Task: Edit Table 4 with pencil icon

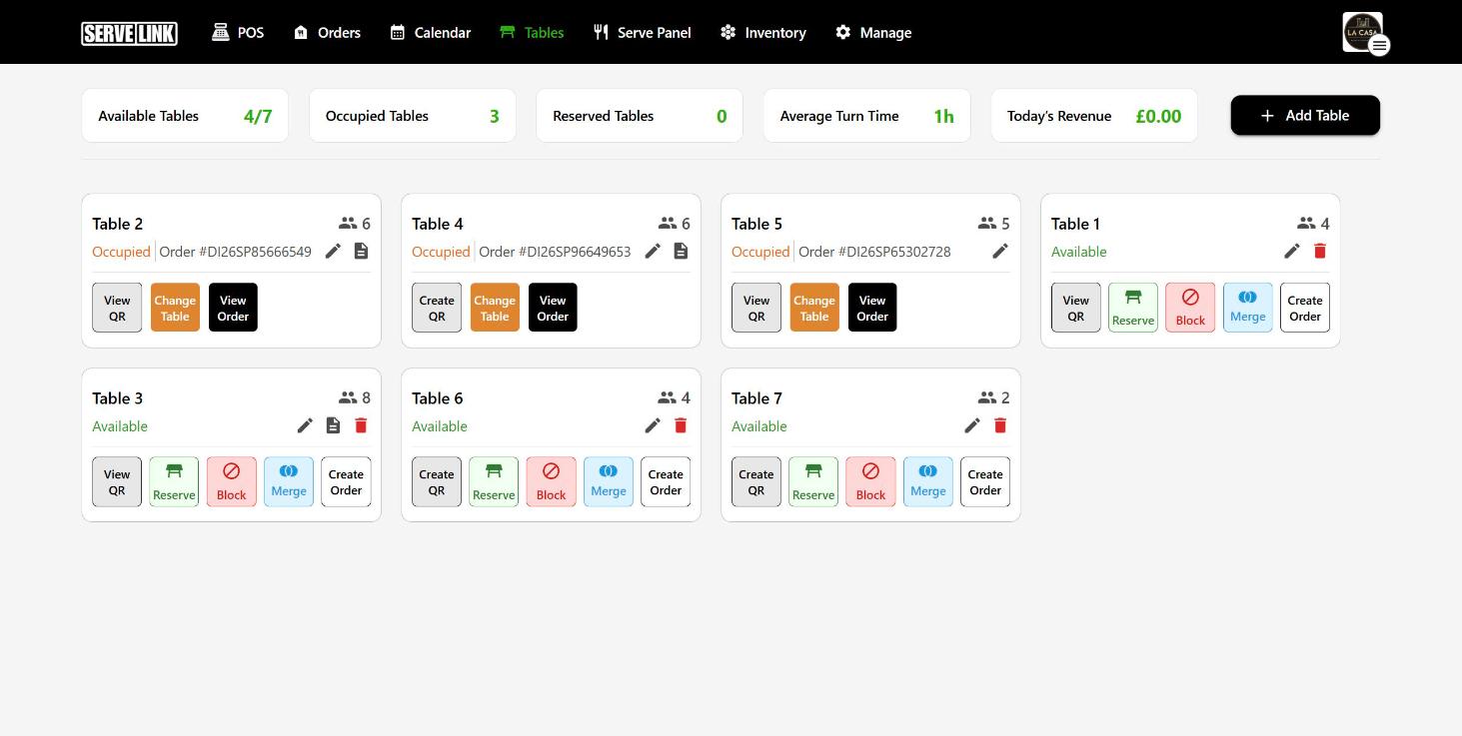Action: 653,251
